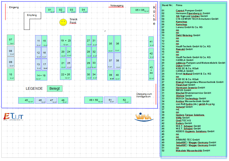Select combined booth 22 + 26

tap(66, 74)
